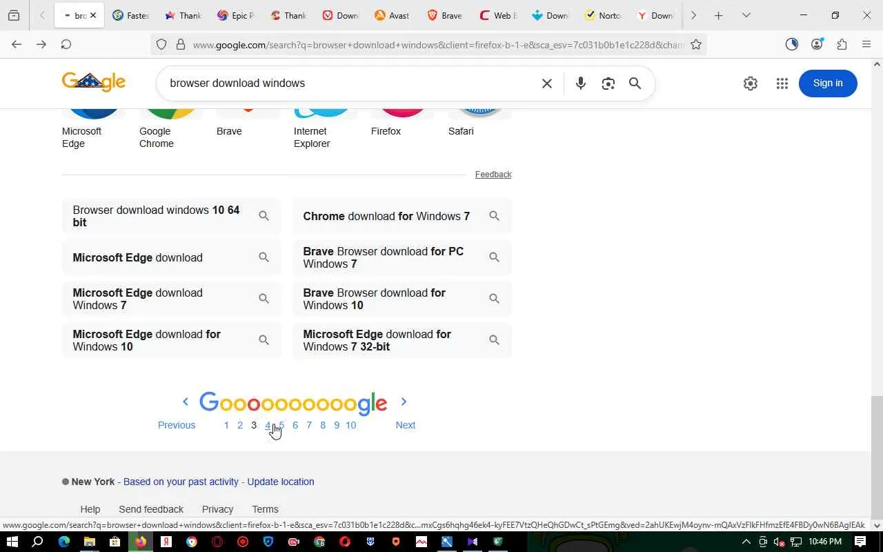This screenshot has height=552, width=883.
Task: Open the Firefox account icon
Action: [817, 44]
